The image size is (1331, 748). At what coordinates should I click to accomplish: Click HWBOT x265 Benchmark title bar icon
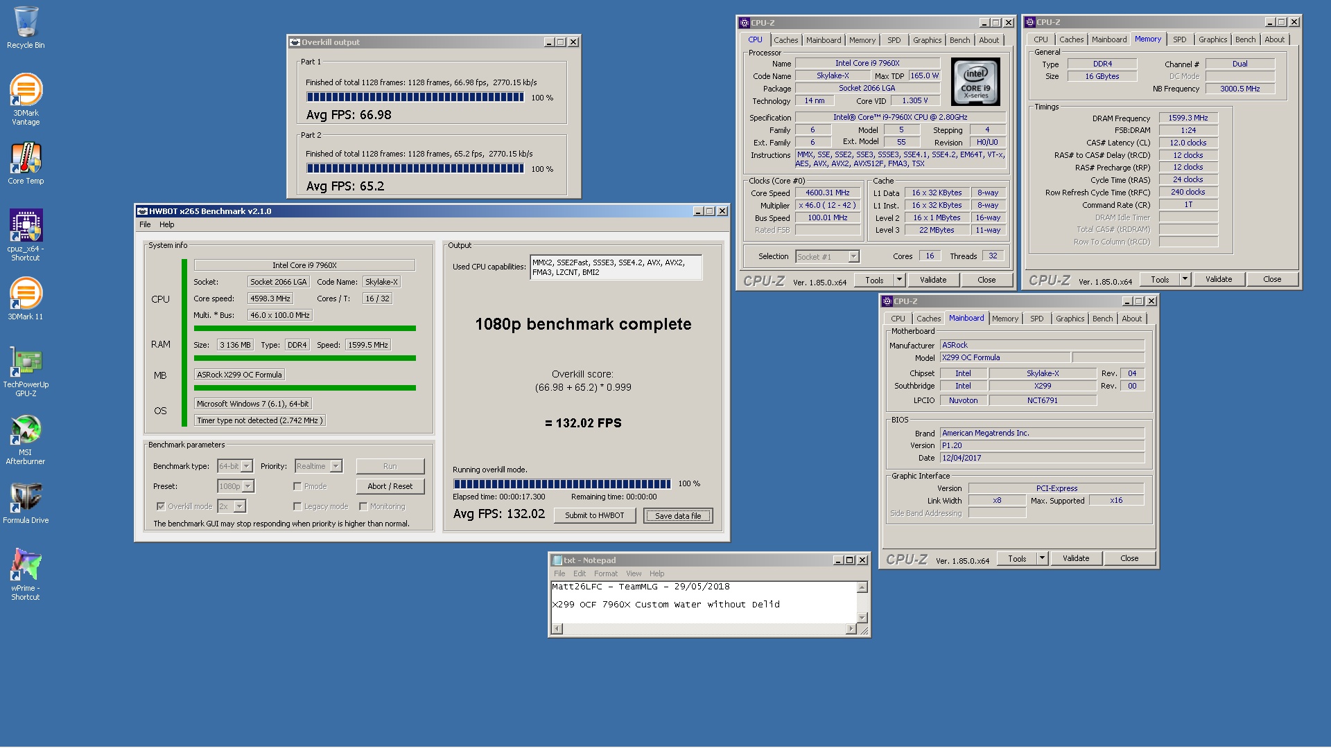142,211
